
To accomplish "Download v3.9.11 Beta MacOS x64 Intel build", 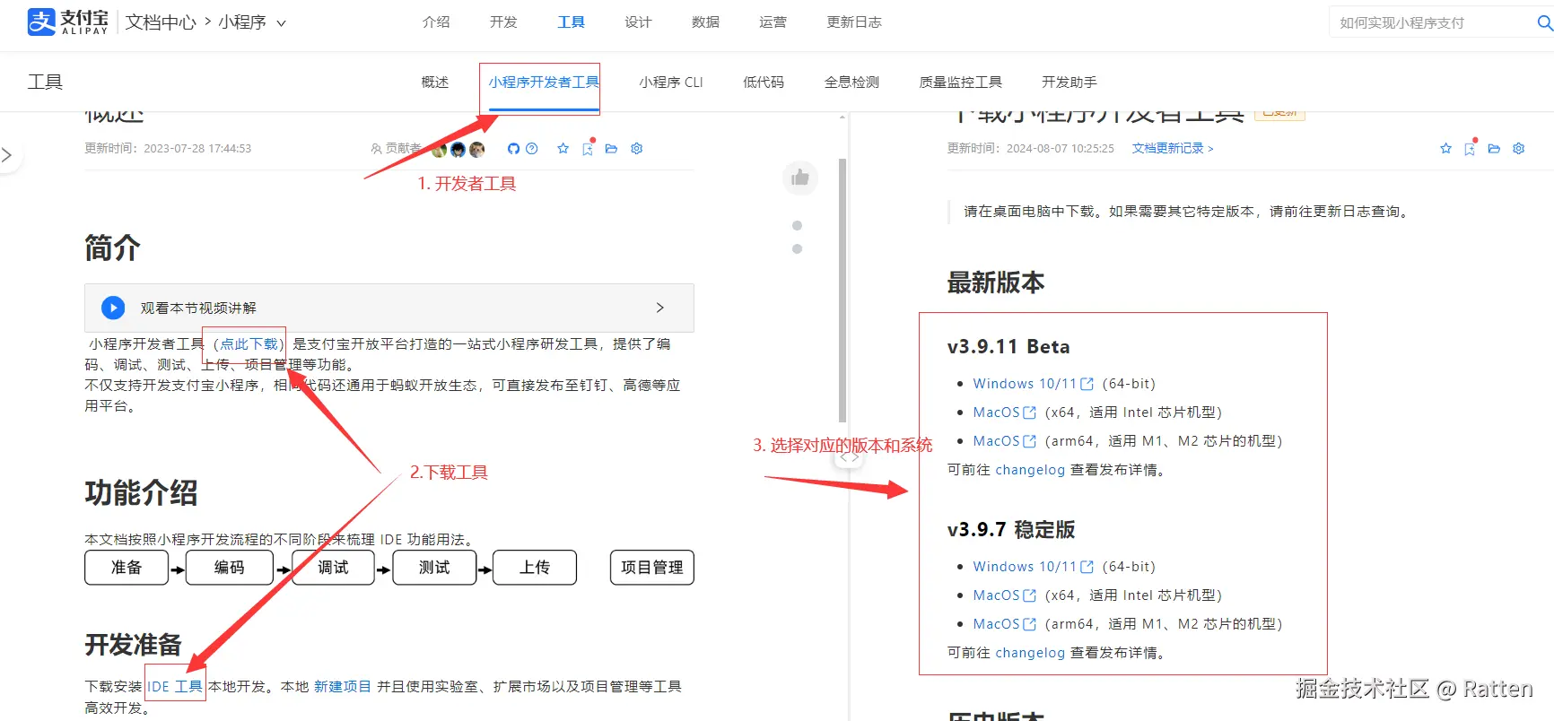I will click(1004, 413).
